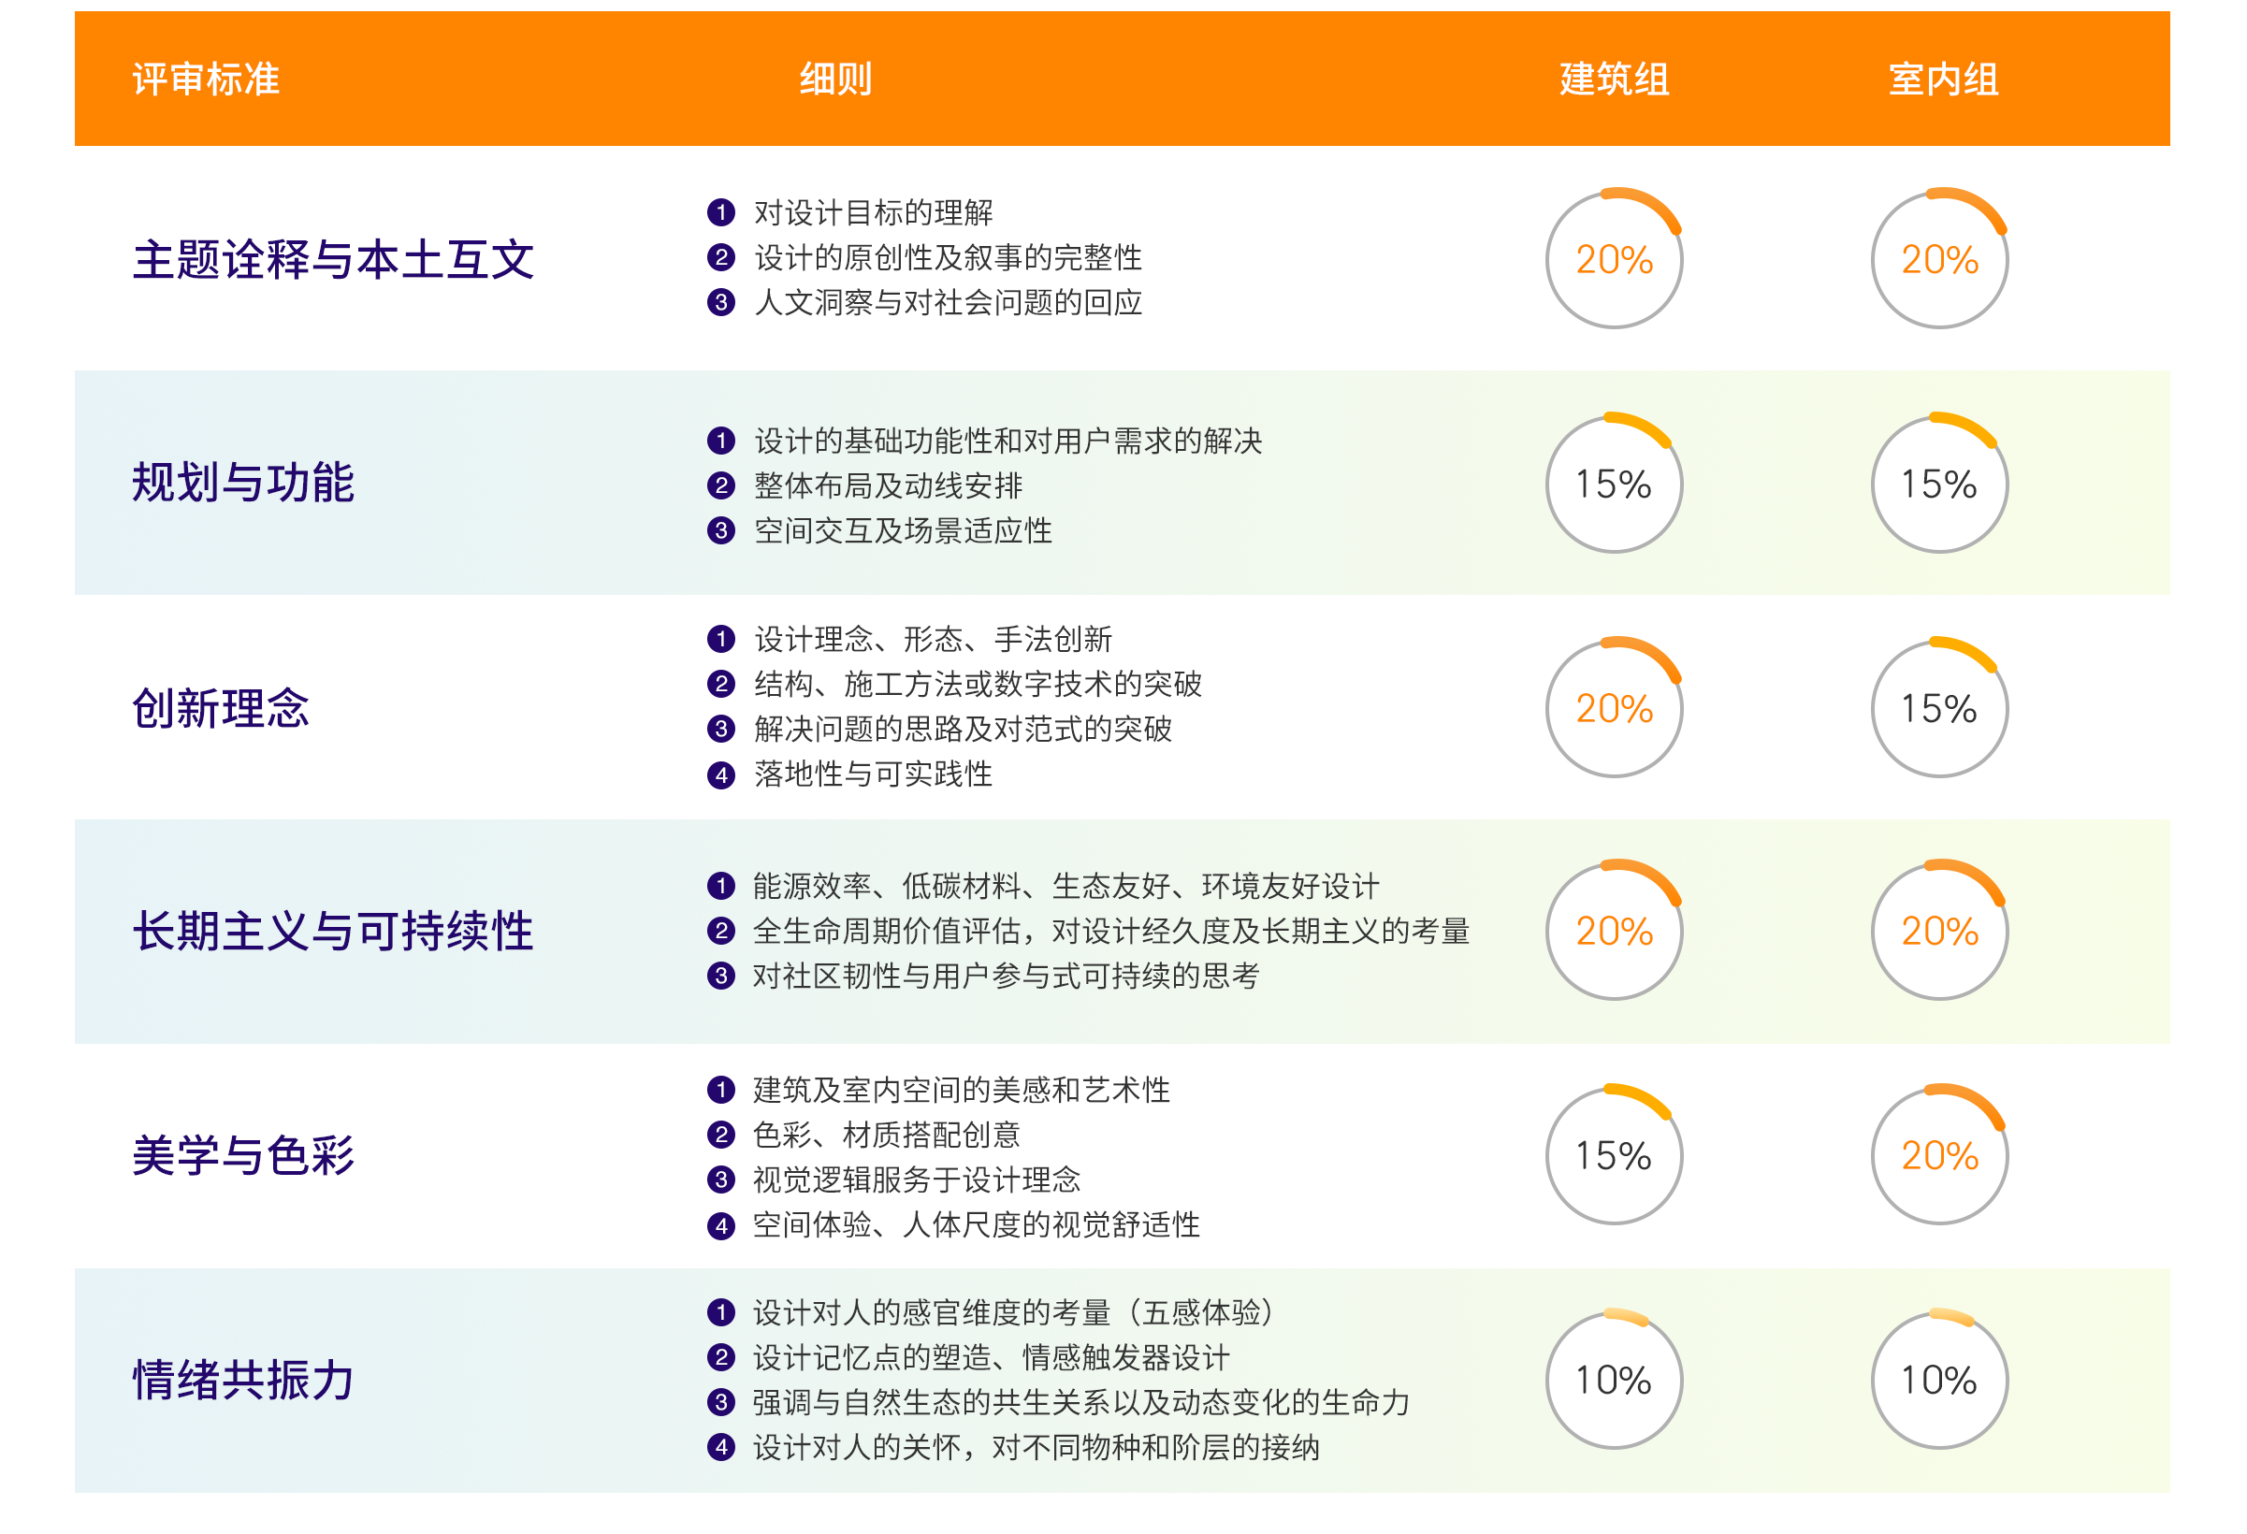Click bullet 1 beside 对设计目标的理解

pyautogui.click(x=720, y=211)
